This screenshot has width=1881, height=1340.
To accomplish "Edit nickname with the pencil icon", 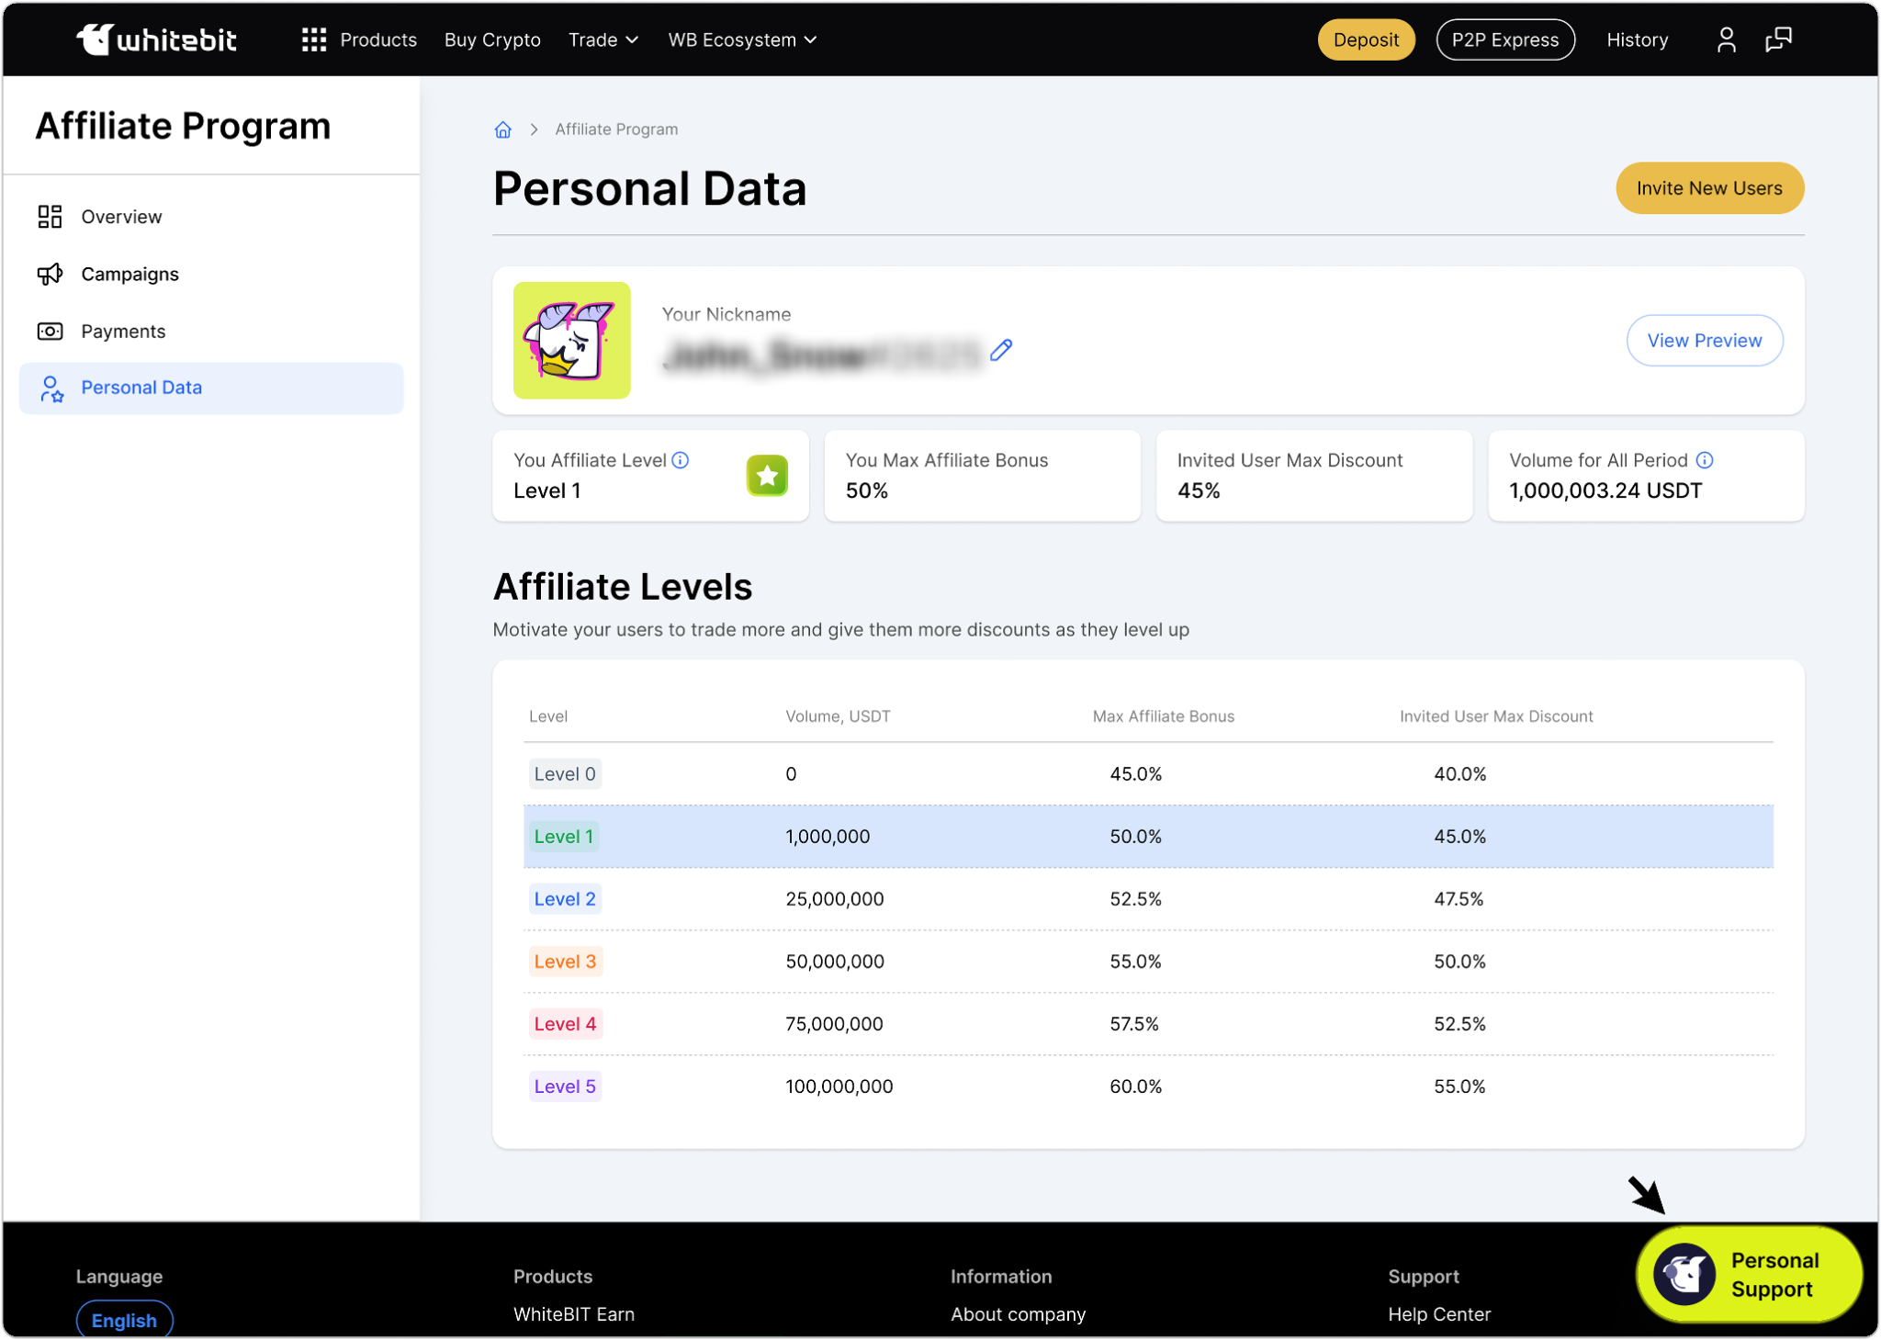I will tap(1001, 350).
